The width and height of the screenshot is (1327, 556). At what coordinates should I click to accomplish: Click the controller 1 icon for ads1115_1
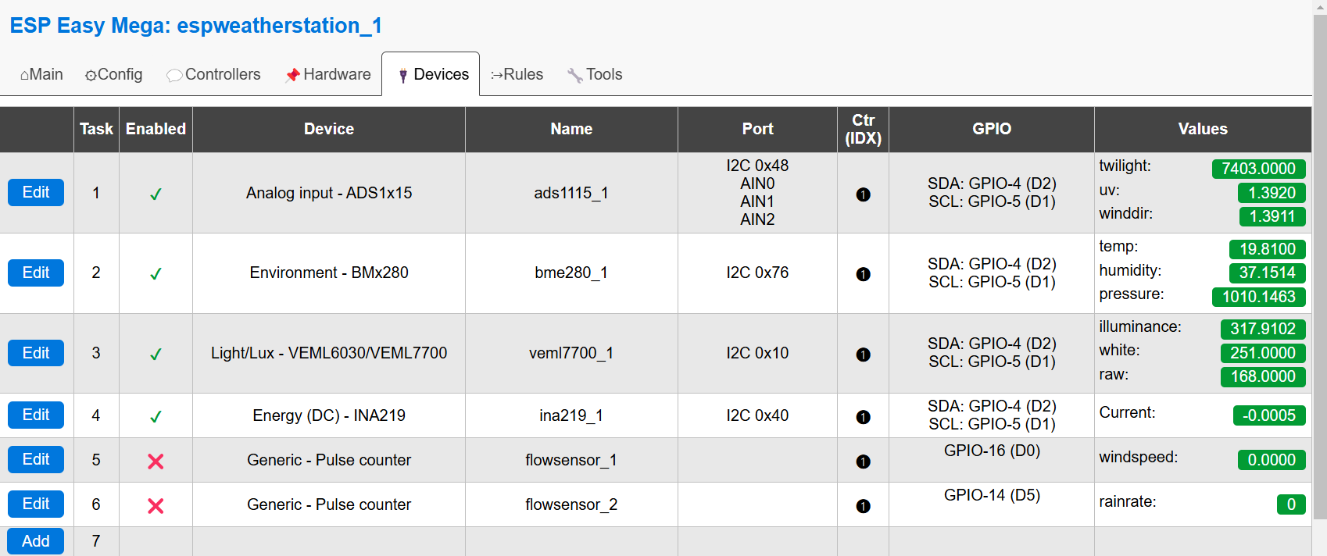[x=863, y=194]
